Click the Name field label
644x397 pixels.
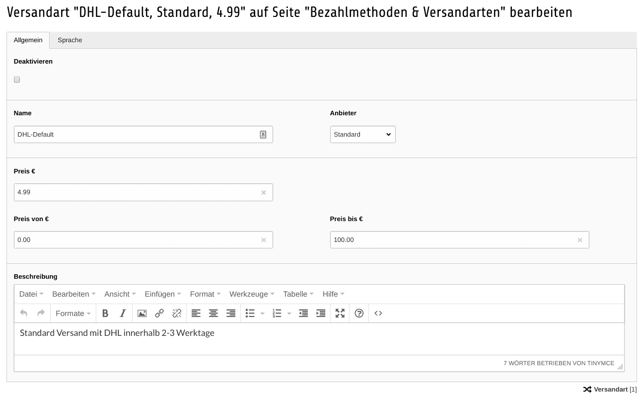(x=23, y=113)
